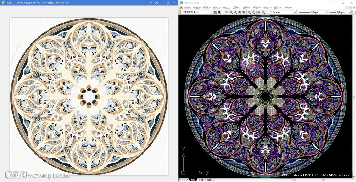Click the vertical scrollbar thumb in AutoCAD
The height and width of the screenshot is (182, 356).
click(x=354, y=97)
